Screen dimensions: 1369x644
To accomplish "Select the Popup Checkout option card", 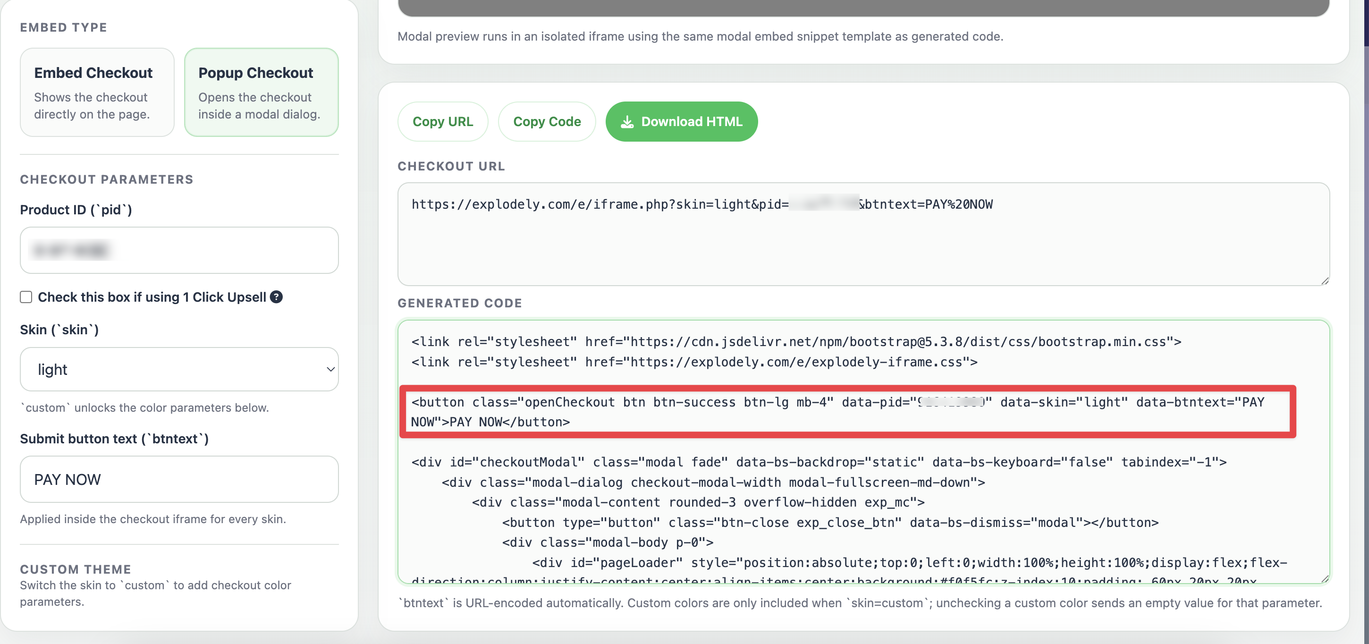I will click(x=261, y=93).
